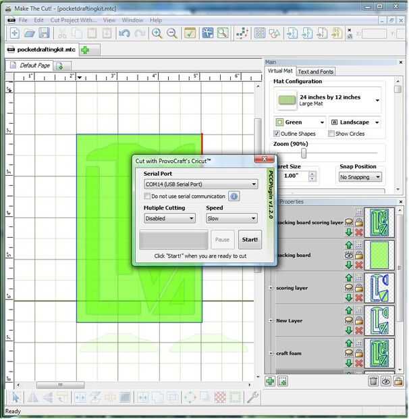This screenshot has height=419, width=409.
Task: Undo the last action
Action: 125,33
